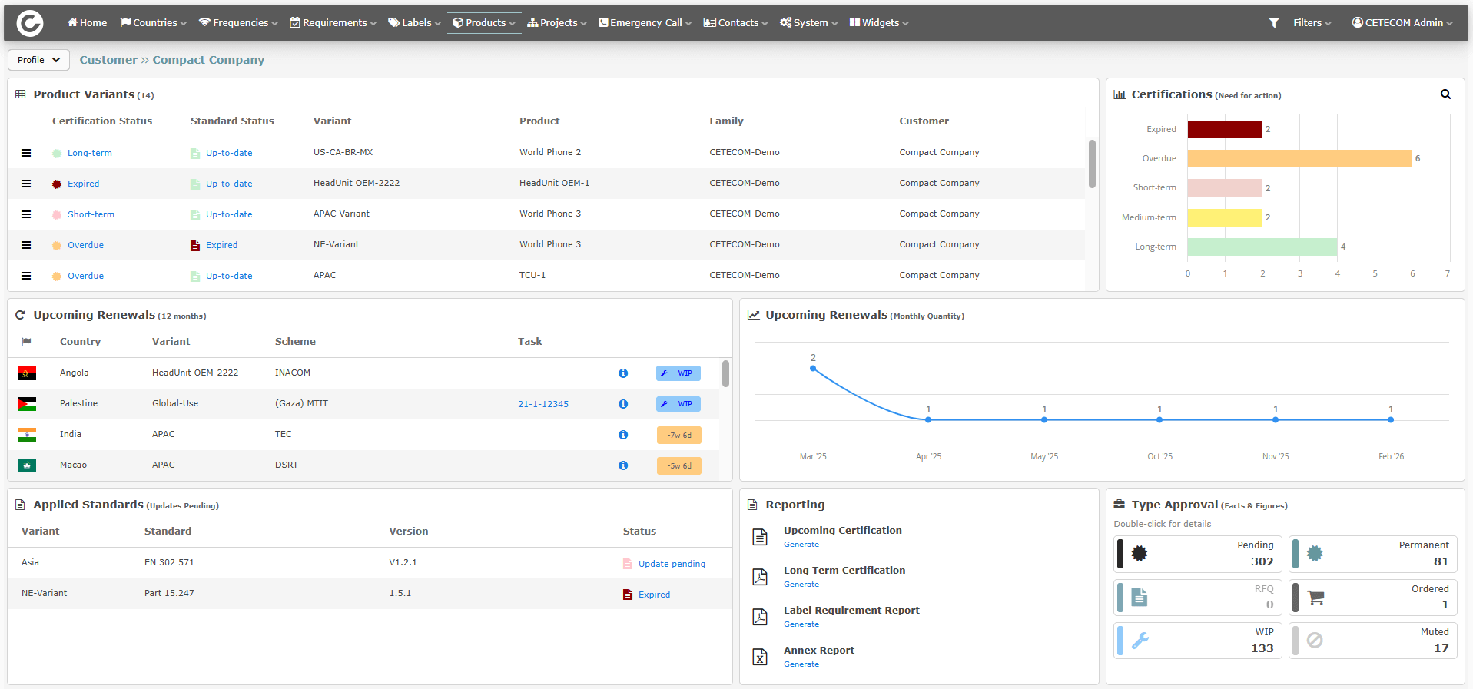Click WIP button in Angola row
Image resolution: width=1473 pixels, height=689 pixels.
click(x=678, y=373)
